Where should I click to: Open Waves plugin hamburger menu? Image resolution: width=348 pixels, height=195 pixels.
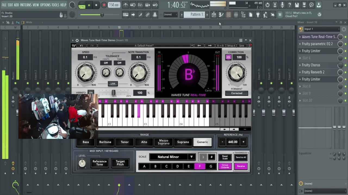[x=250, y=45]
